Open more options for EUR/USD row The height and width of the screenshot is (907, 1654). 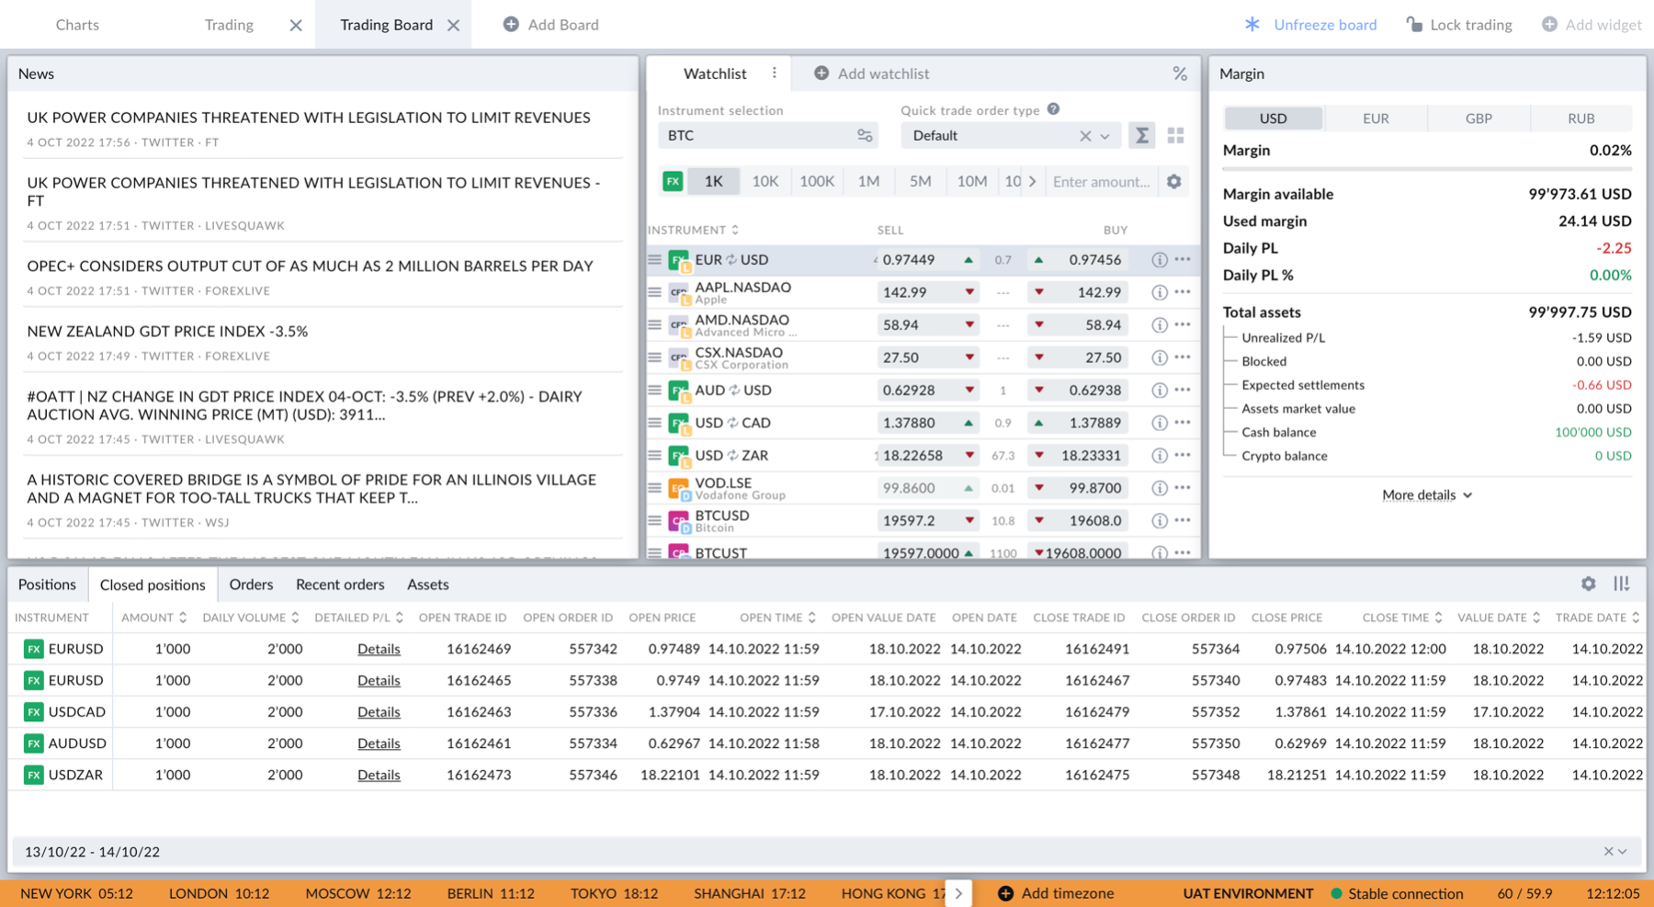pyautogui.click(x=1183, y=260)
